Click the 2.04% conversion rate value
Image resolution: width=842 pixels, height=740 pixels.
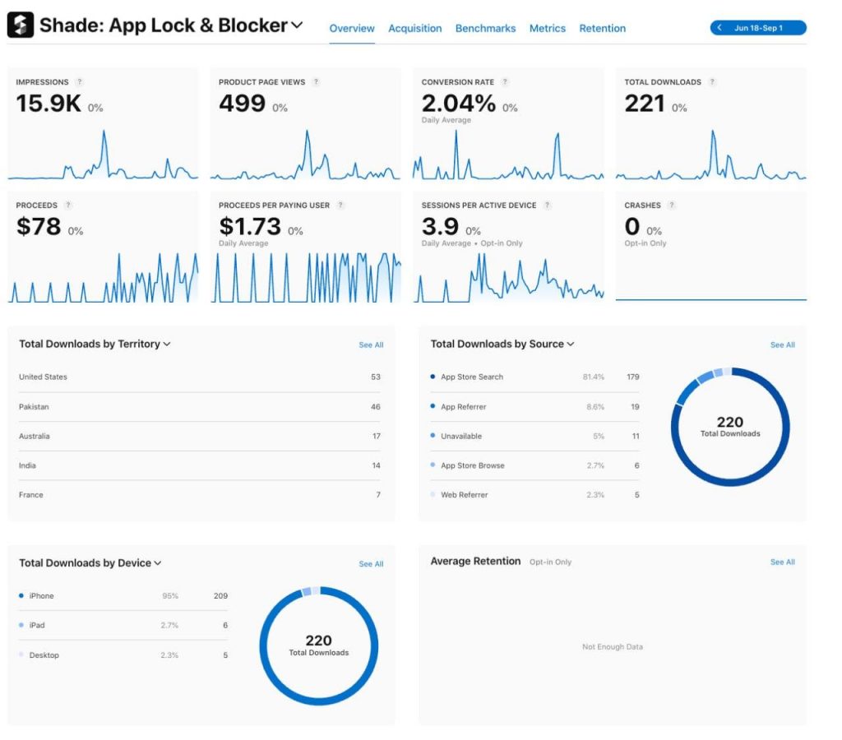coord(459,103)
